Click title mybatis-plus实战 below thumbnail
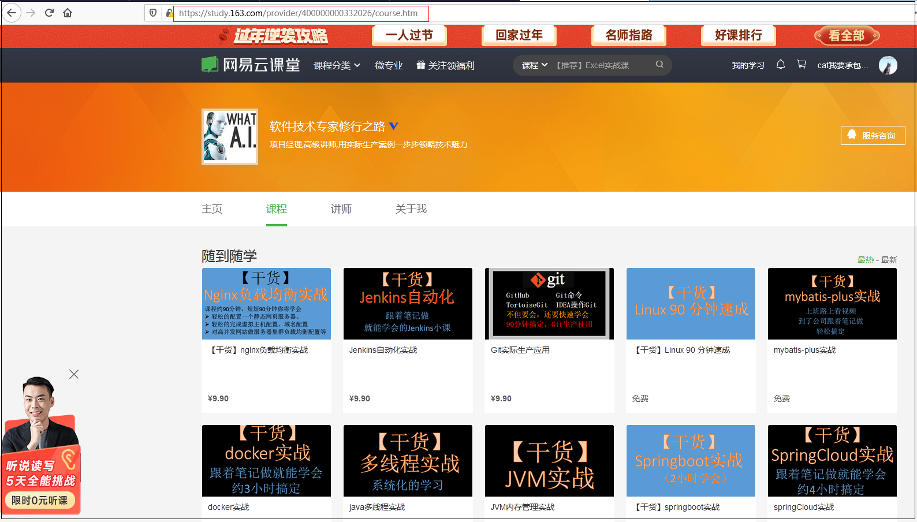 (x=804, y=350)
